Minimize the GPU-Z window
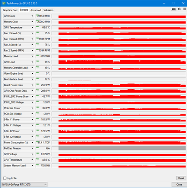The height and width of the screenshot is (188, 187). pyautogui.click(x=164, y=3)
